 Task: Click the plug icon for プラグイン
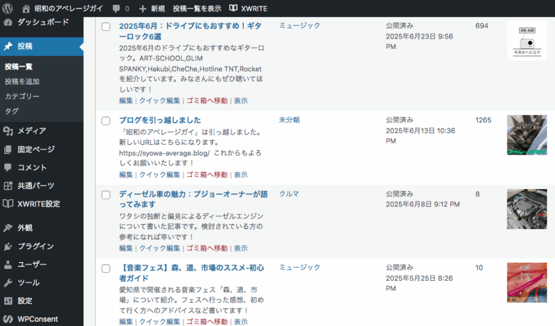[x=8, y=246]
